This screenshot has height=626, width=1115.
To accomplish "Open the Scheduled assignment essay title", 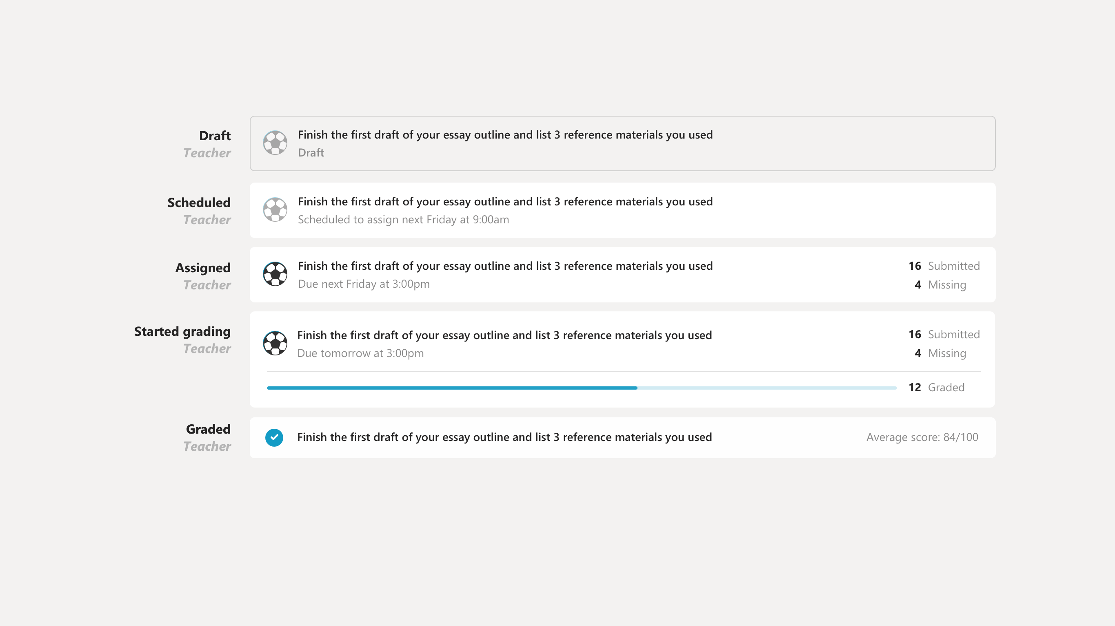I will (505, 202).
